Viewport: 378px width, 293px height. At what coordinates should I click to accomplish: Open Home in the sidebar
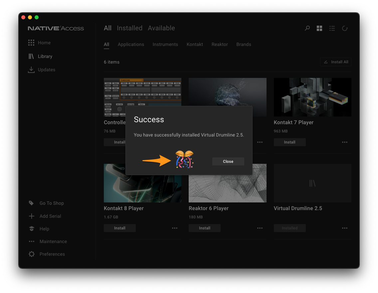(x=40, y=43)
